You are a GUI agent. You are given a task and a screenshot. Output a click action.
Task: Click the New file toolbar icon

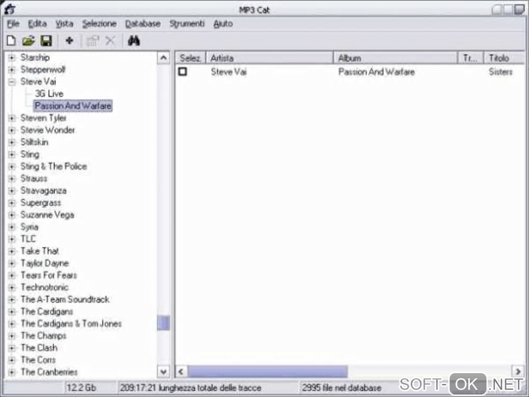[x=11, y=41]
